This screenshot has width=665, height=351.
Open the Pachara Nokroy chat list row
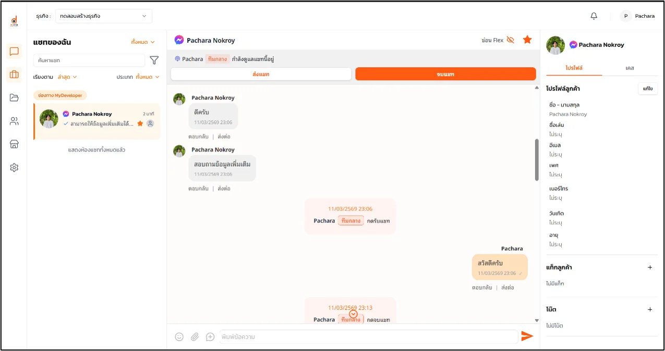(x=97, y=121)
